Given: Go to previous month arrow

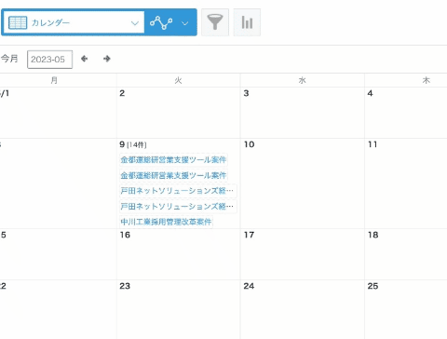Looking at the screenshot, I should pyautogui.click(x=84, y=59).
